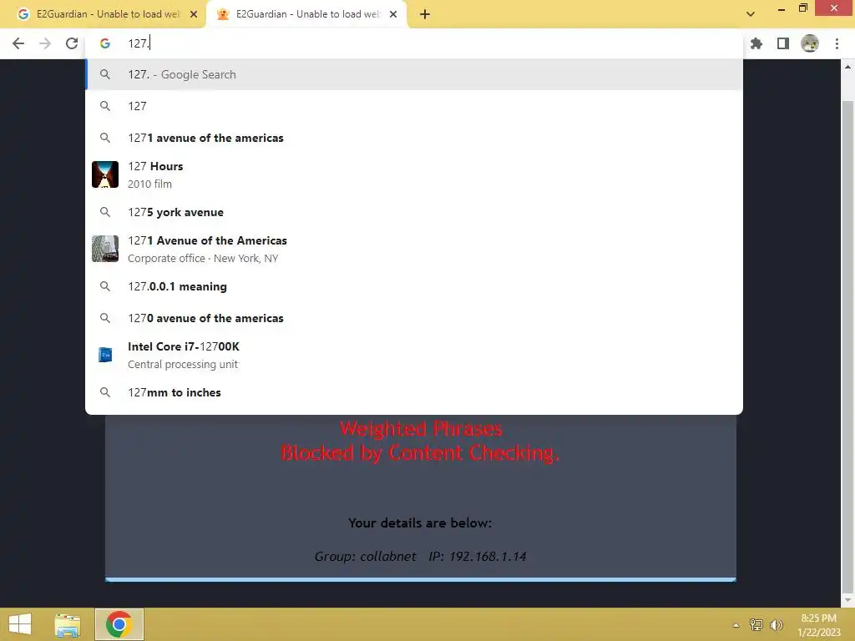Select the 'Intel Core i7-12700K' suggestion
The image size is (855, 641).
click(x=414, y=355)
